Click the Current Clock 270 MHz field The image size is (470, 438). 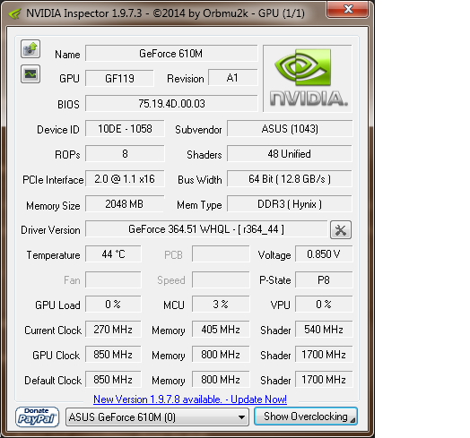click(x=113, y=330)
